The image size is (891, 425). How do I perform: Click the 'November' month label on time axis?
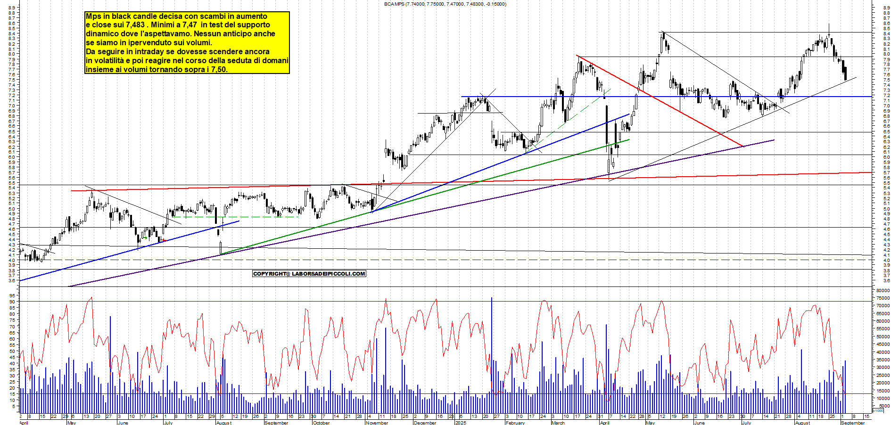click(377, 423)
